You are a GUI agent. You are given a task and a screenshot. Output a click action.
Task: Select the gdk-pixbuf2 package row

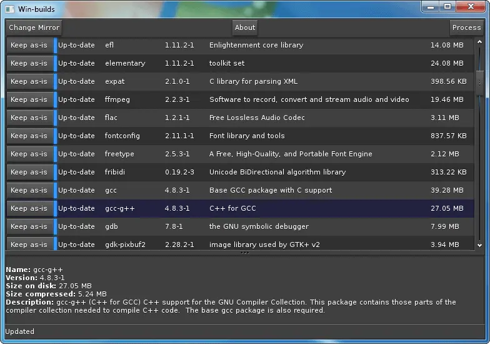(x=250, y=244)
